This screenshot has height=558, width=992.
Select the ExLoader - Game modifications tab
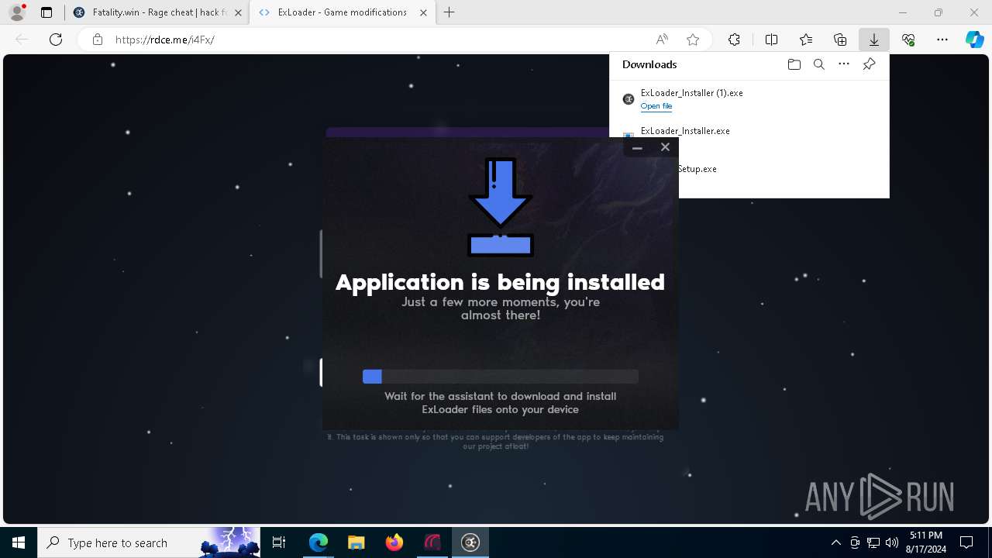[x=342, y=12]
